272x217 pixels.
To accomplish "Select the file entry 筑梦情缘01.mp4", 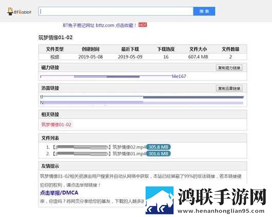I will [x=100, y=154].
